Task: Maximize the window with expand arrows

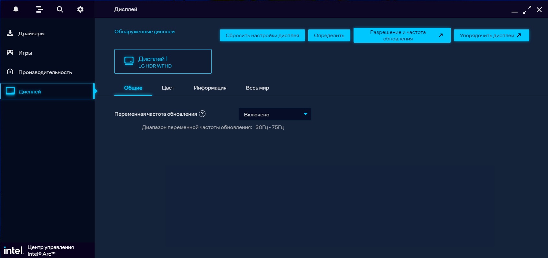Action: coord(527,10)
